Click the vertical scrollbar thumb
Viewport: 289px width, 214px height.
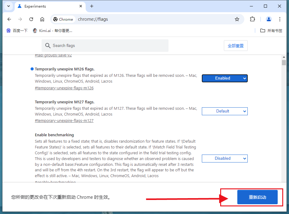point(284,62)
